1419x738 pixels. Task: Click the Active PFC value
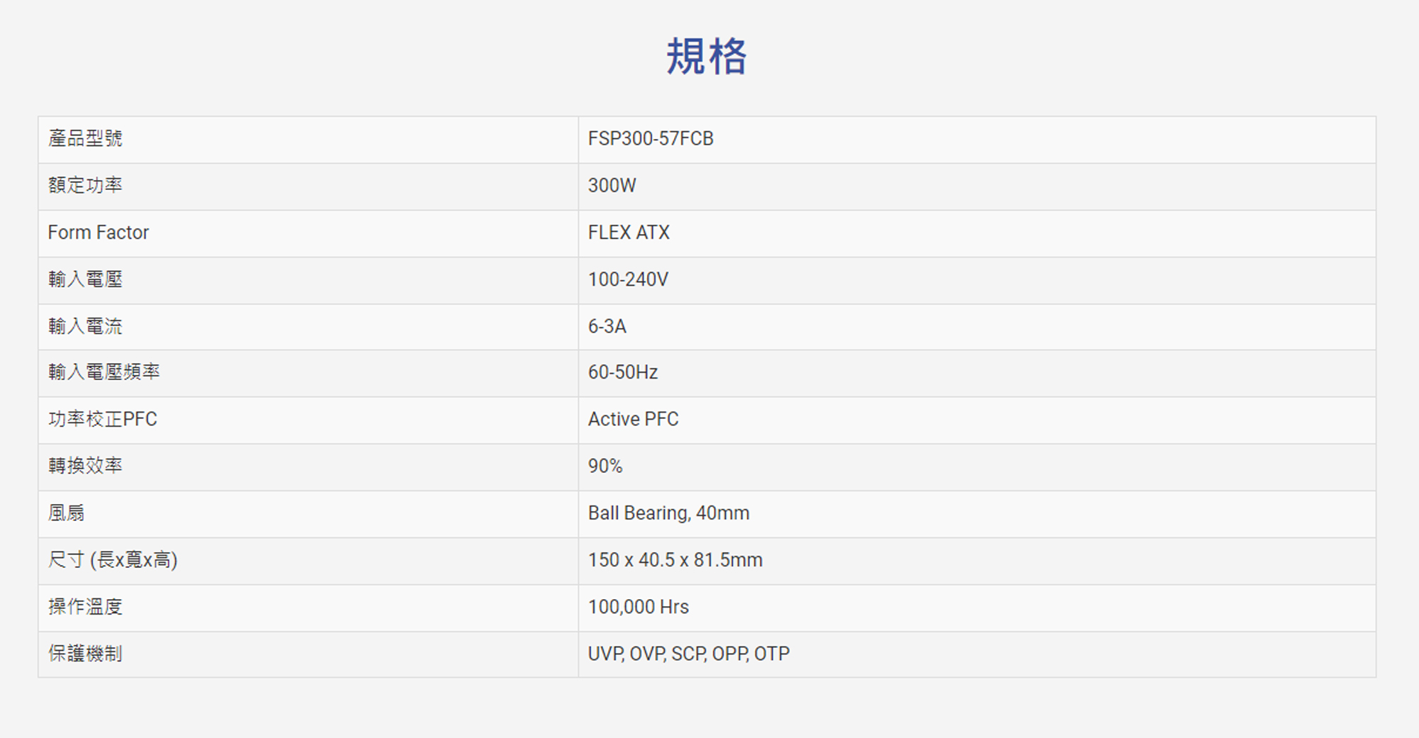(x=633, y=420)
